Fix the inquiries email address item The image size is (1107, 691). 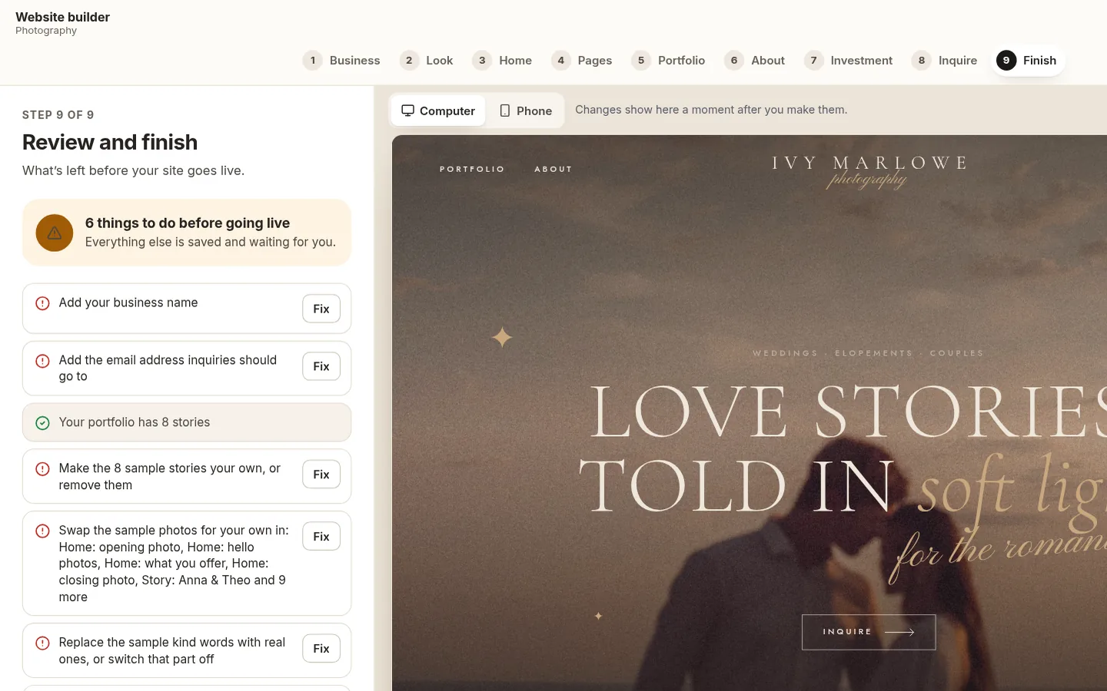click(x=321, y=366)
